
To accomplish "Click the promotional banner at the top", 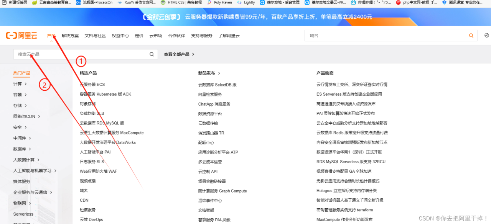I will (x=257, y=17).
